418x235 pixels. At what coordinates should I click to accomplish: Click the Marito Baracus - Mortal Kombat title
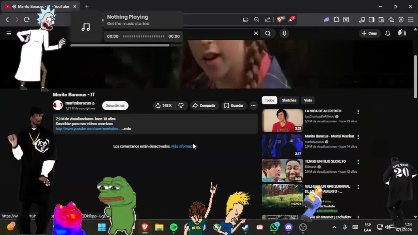[x=329, y=136]
